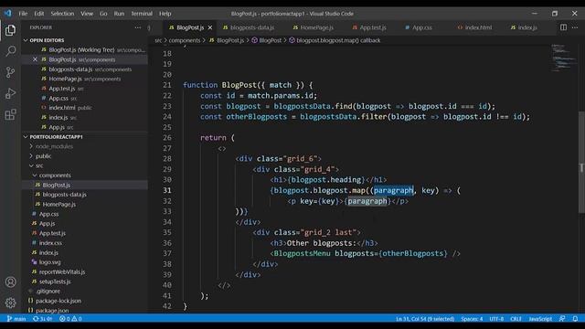Open the Manage gear settings icon
This screenshot has height=329, width=585.
(10, 302)
